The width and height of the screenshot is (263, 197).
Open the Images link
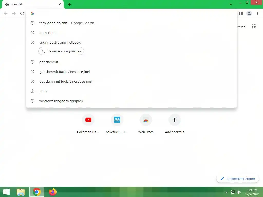click(241, 26)
